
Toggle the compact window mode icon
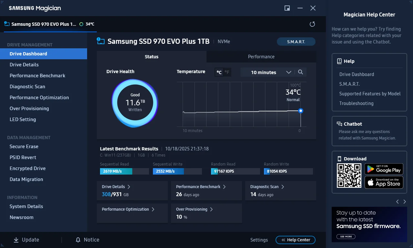287,8
